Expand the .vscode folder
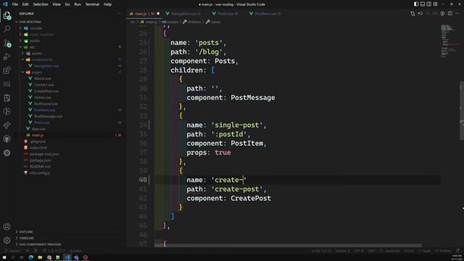The image size is (464, 261). 36,28
